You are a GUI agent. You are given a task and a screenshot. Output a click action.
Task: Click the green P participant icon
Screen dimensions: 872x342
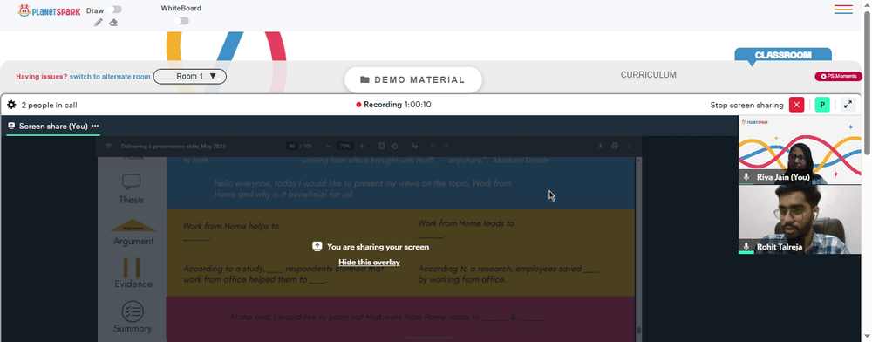point(822,105)
